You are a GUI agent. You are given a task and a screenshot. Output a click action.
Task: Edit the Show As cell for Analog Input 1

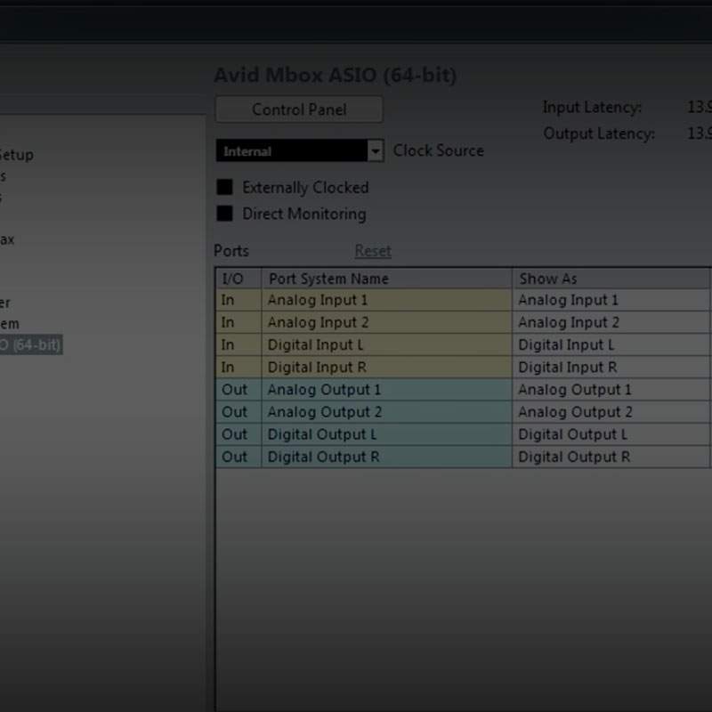tap(611, 300)
